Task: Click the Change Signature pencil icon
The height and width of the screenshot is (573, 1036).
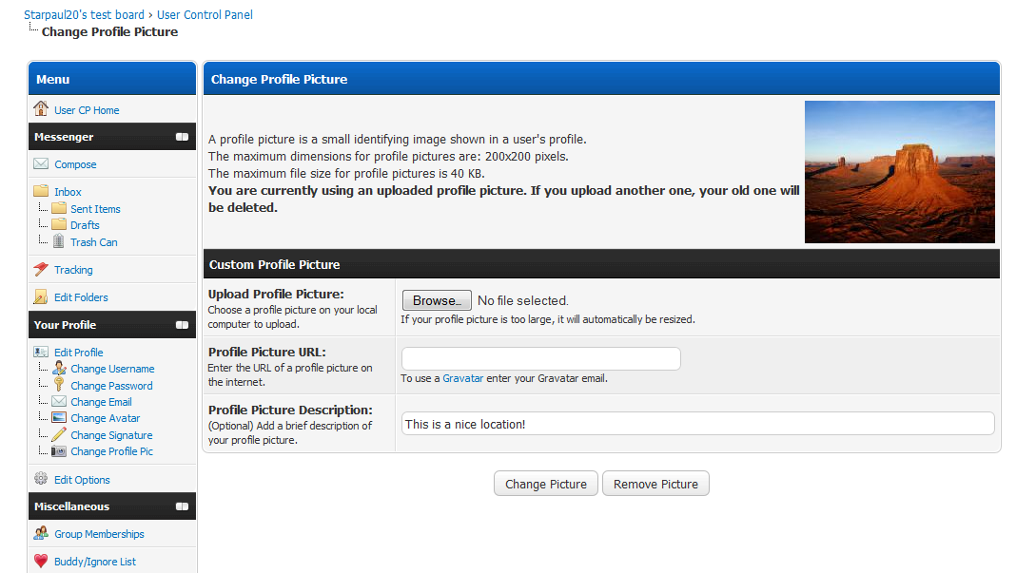Action: coord(59,434)
